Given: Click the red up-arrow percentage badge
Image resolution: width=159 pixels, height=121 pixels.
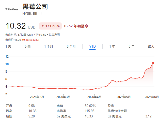Looking at the screenshot, I should click(50, 26).
